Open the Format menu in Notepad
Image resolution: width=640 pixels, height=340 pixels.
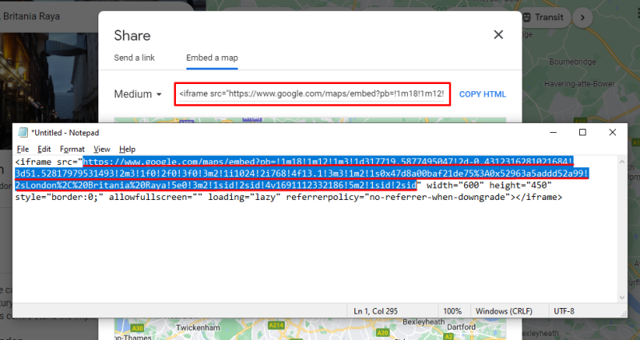tap(72, 149)
